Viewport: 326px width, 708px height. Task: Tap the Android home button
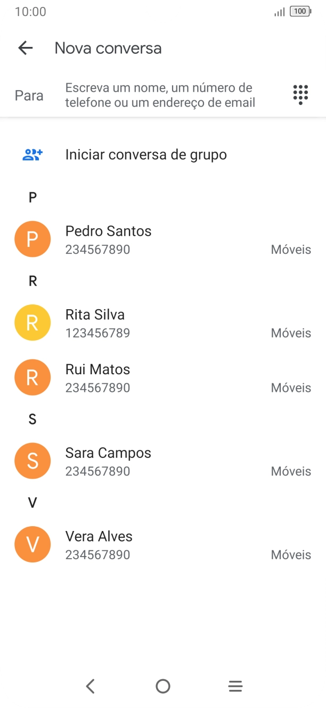[163, 686]
